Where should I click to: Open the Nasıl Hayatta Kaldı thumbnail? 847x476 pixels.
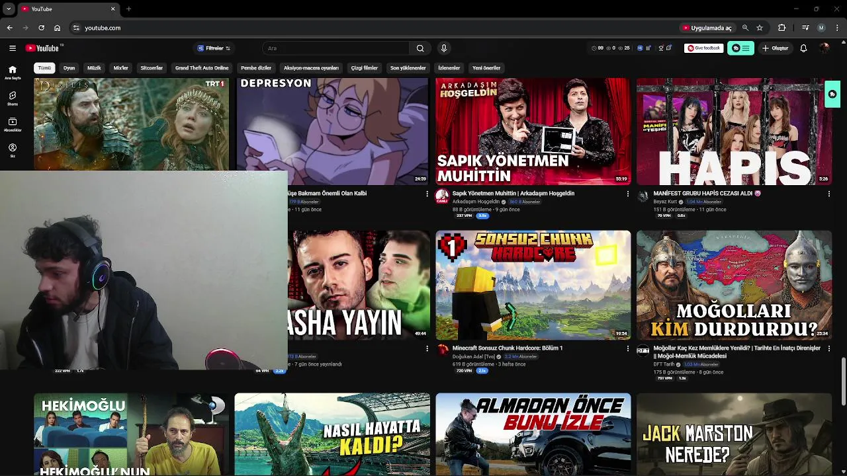click(332, 434)
